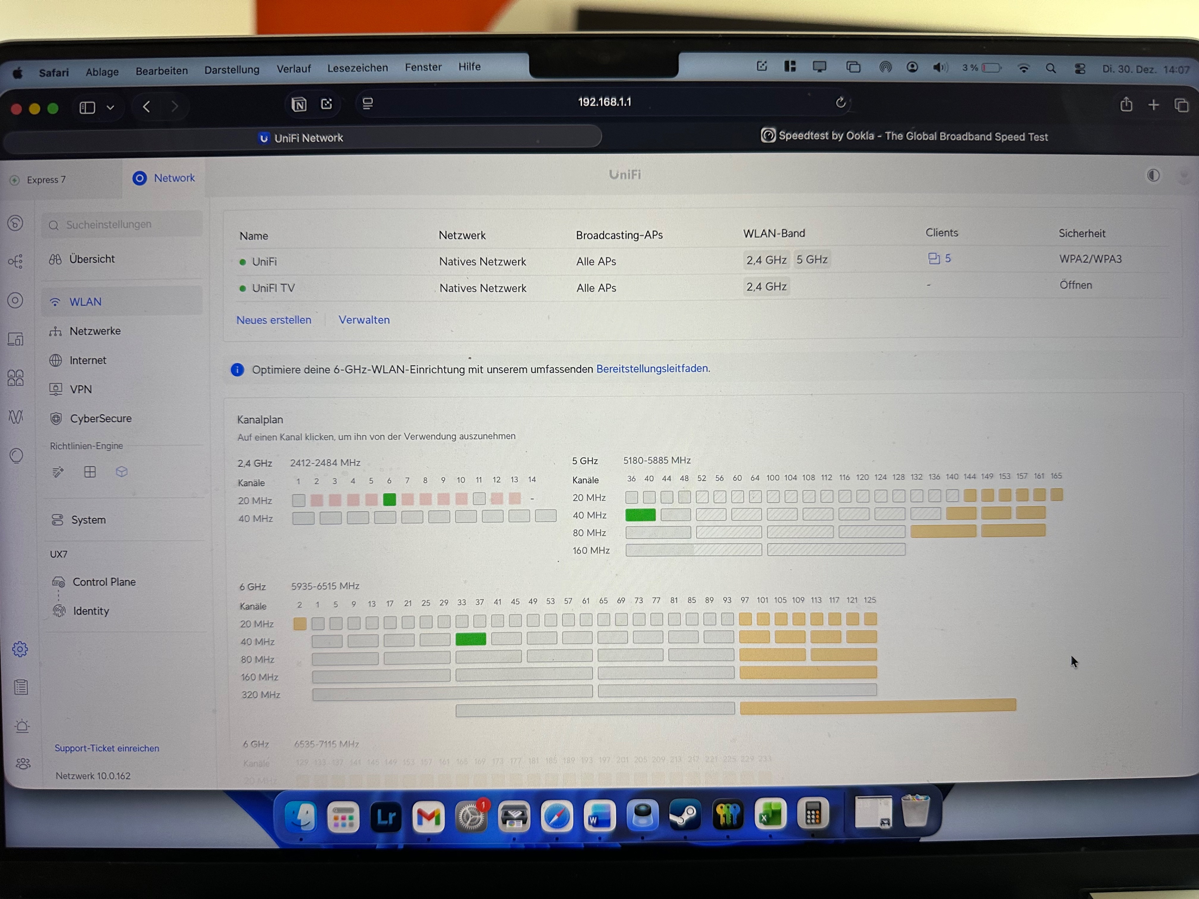Viewport: 1199px width, 899px height.
Task: Switch to the Speedtest by Ookla tab
Action: pos(904,136)
